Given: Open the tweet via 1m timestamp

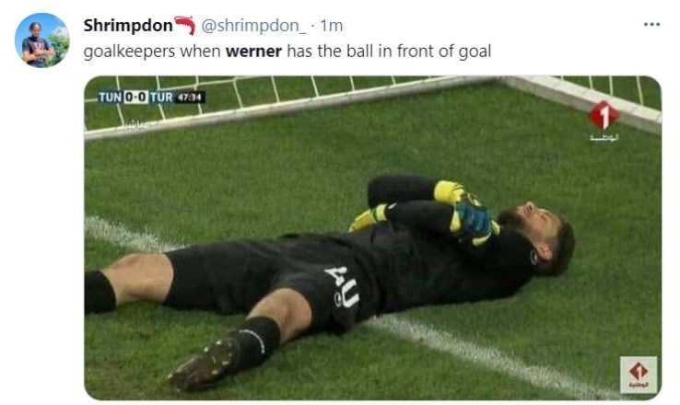Looking at the screenshot, I should (x=332, y=26).
